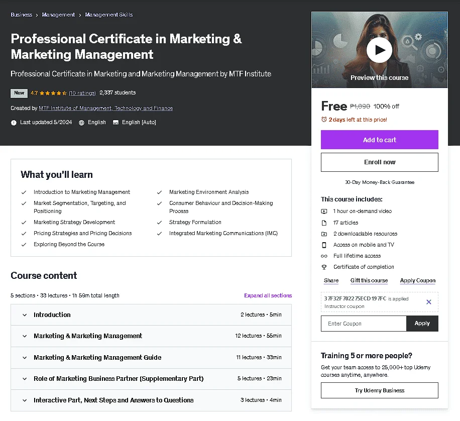Select Gift this course
The image size is (460, 421).
[369, 280]
